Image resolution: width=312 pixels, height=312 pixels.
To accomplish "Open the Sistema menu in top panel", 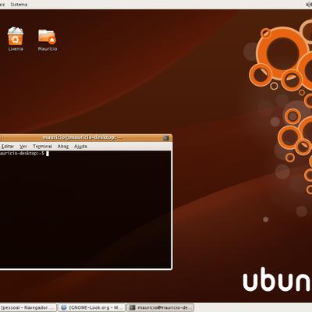I will (x=19, y=5).
